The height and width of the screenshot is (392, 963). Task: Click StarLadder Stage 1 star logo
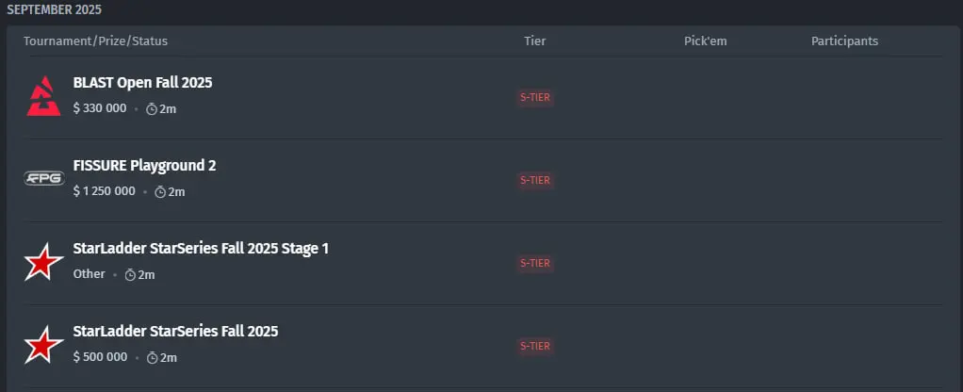click(43, 262)
